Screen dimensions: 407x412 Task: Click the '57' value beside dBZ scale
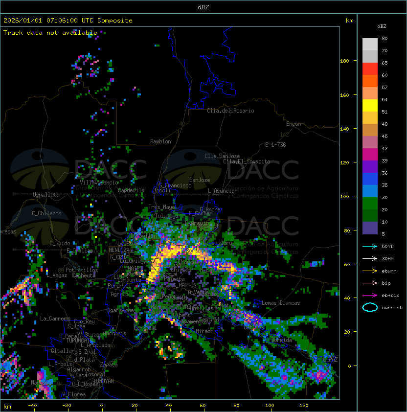pyautogui.click(x=384, y=88)
